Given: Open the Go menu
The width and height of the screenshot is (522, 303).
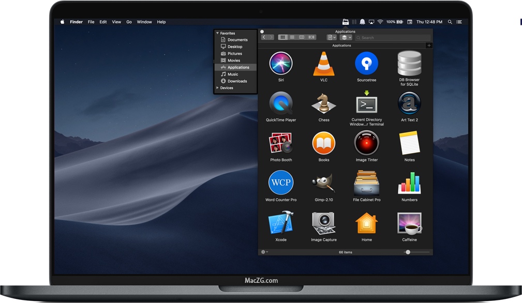Looking at the screenshot, I should [x=129, y=22].
